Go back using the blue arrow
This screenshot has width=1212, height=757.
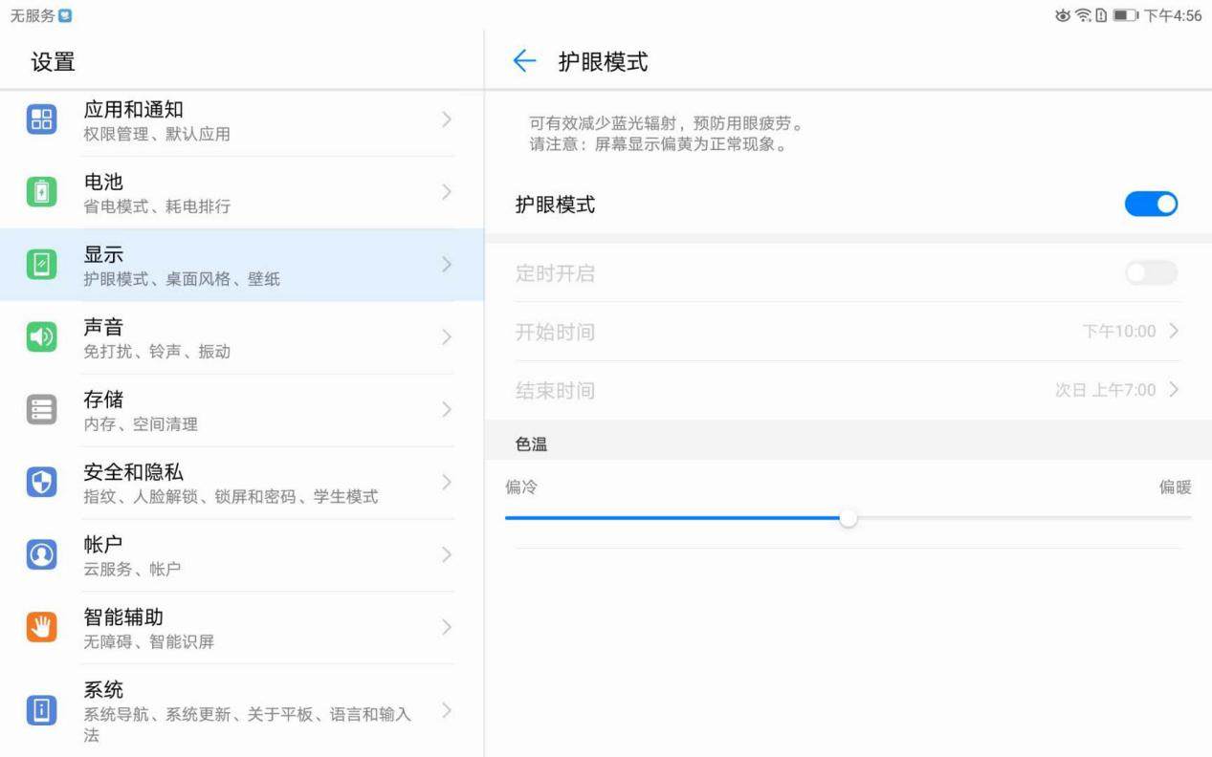click(524, 62)
